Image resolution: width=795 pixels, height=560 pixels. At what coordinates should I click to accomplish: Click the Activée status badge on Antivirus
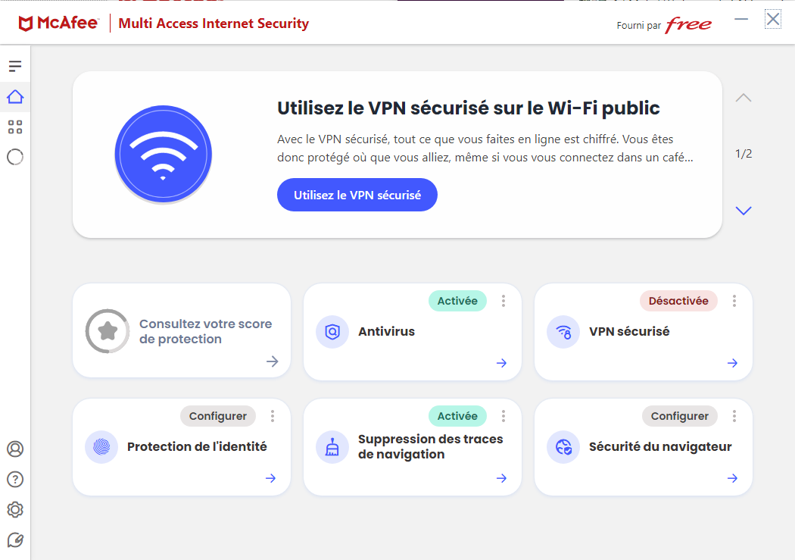pyautogui.click(x=457, y=301)
